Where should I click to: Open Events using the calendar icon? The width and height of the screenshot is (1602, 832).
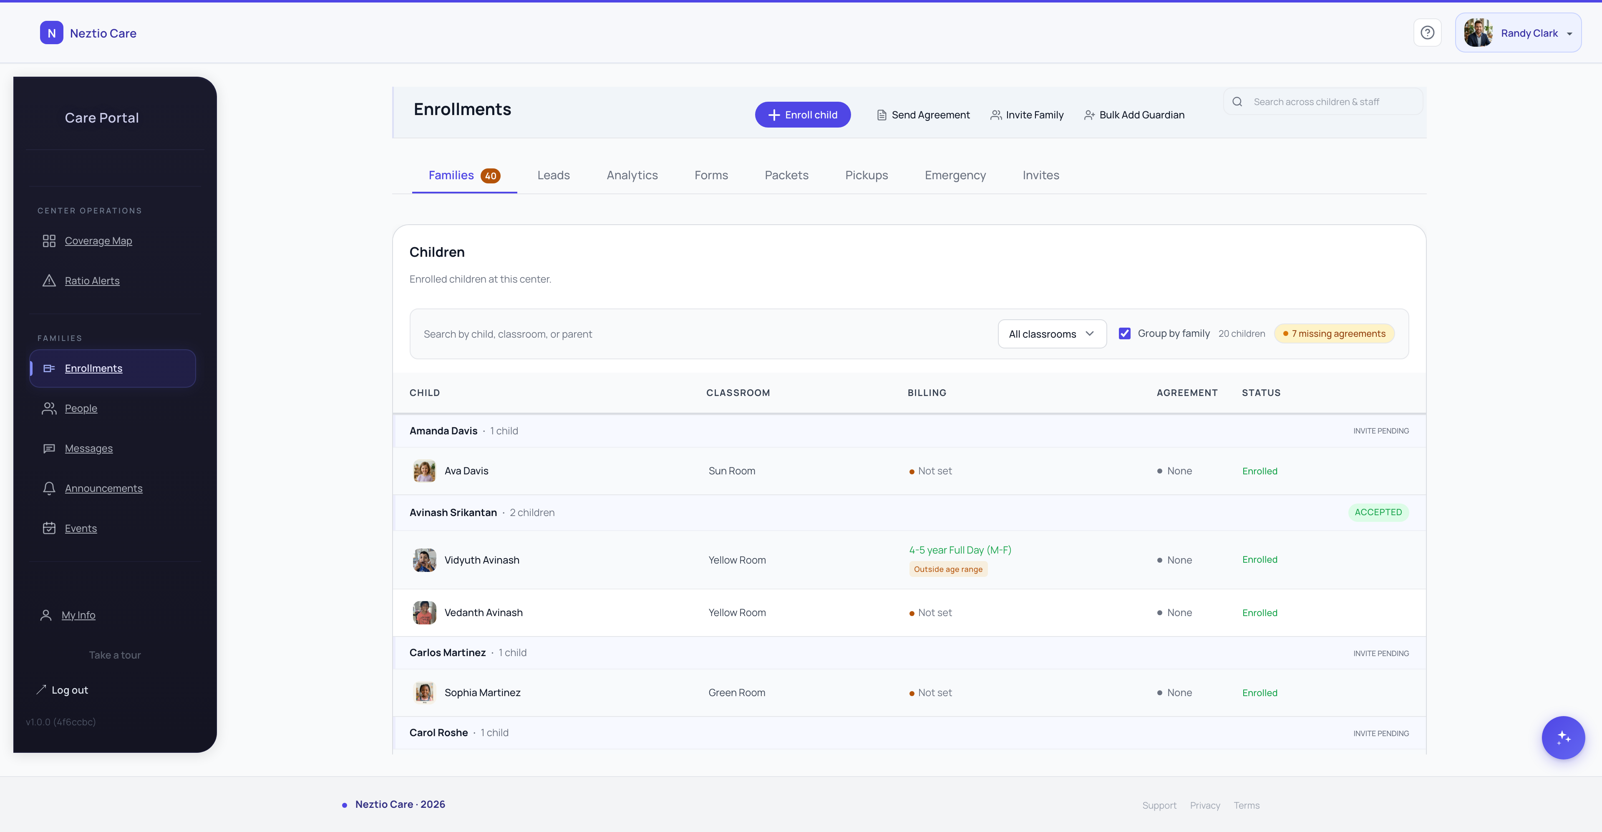tap(49, 528)
